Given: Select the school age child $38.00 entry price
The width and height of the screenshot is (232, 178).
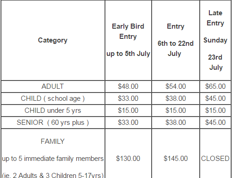Looking at the screenshot, I should (176, 98).
